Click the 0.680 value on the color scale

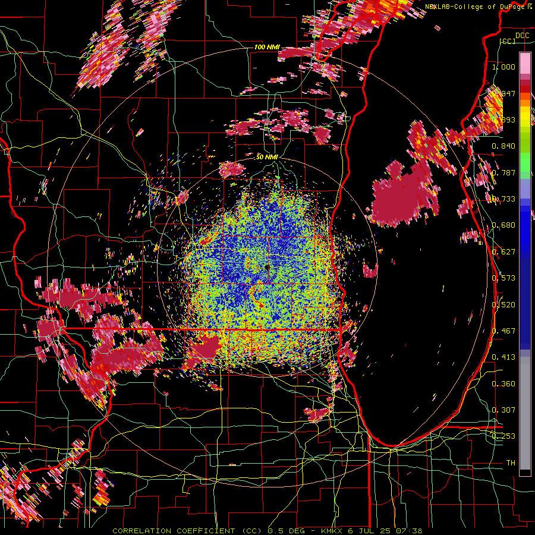pos(503,225)
